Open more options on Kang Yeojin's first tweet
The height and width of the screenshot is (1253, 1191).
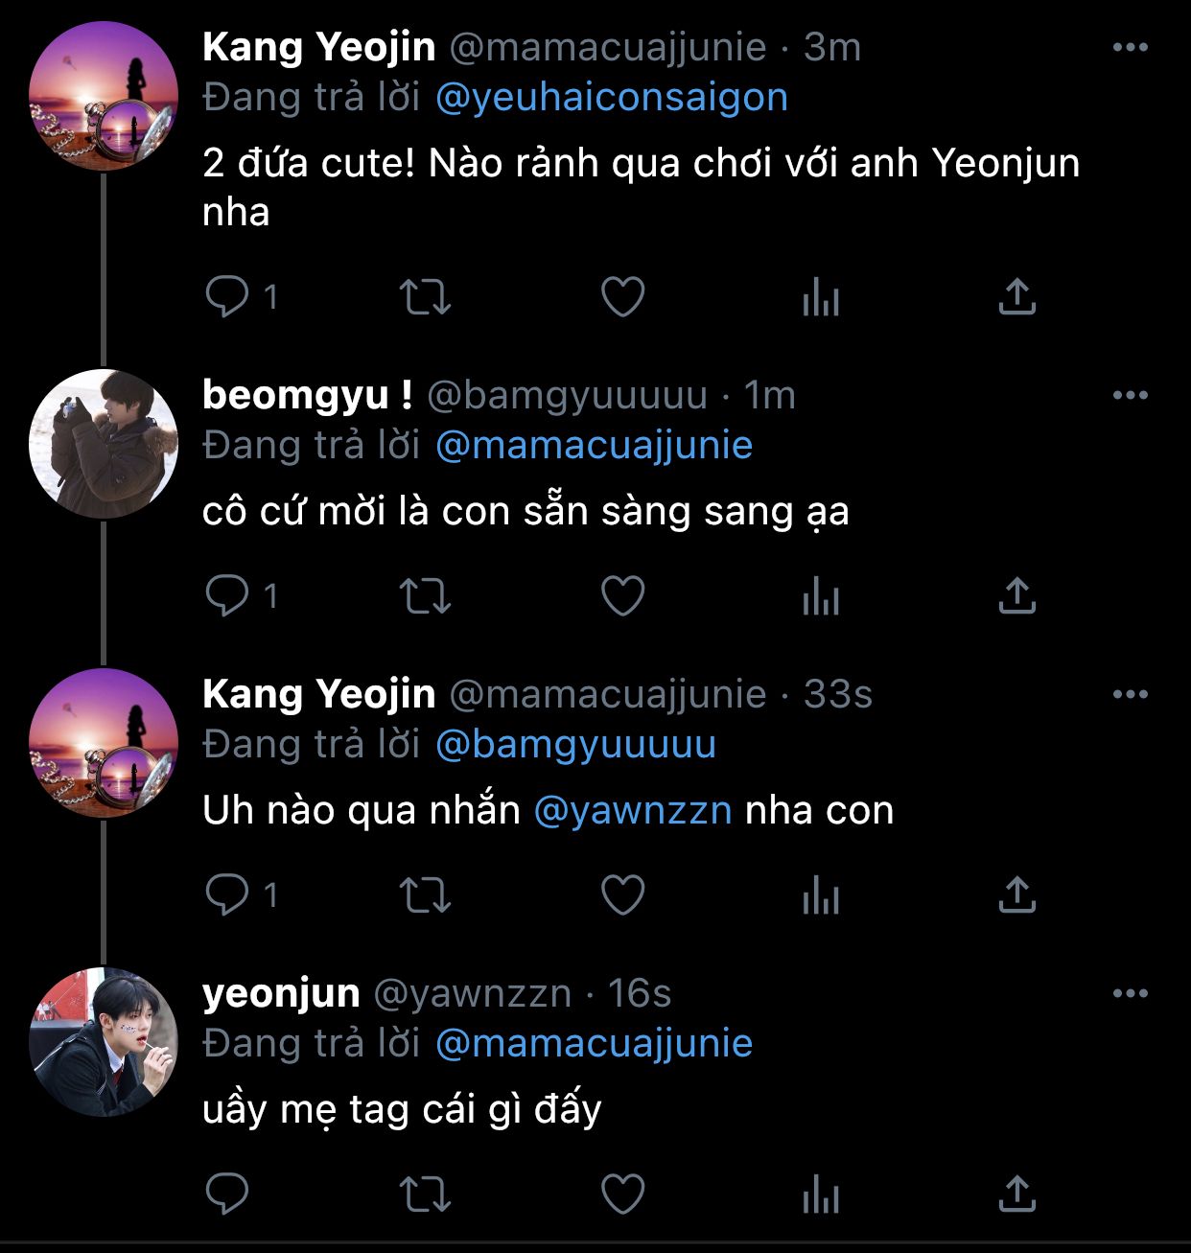pyautogui.click(x=1130, y=47)
